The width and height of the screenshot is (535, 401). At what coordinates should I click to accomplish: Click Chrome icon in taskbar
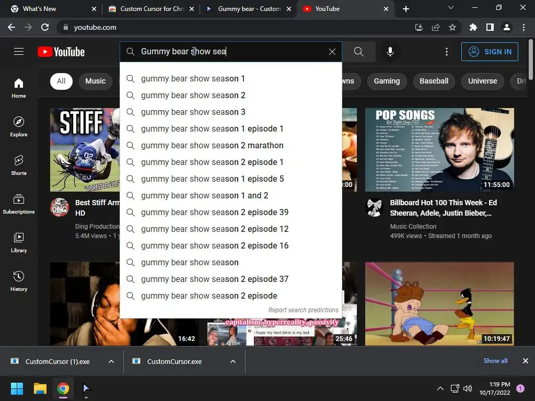tap(63, 388)
